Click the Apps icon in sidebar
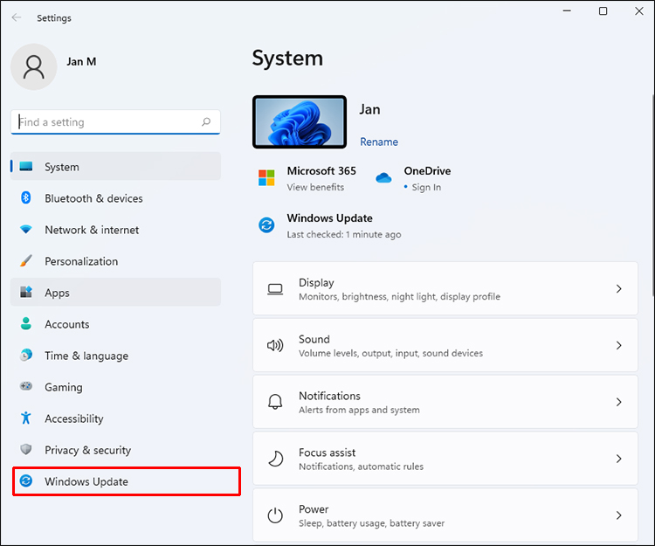 click(26, 292)
